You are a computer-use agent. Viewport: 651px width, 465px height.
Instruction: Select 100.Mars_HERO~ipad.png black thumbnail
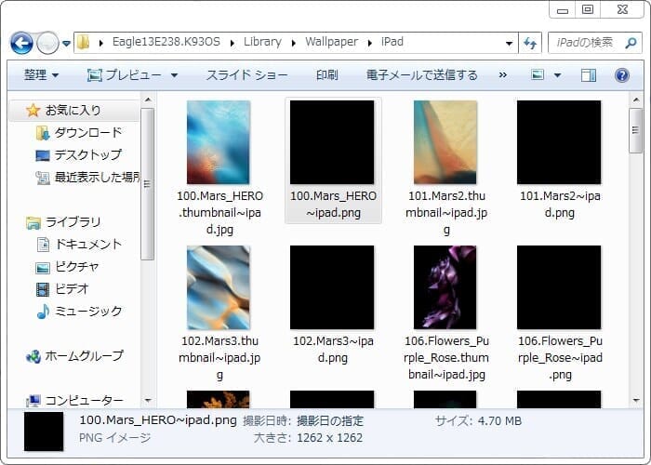(x=332, y=142)
